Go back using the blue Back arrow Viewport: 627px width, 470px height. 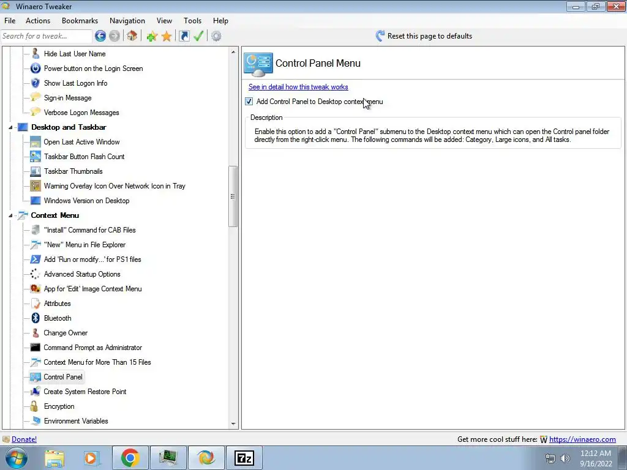100,36
